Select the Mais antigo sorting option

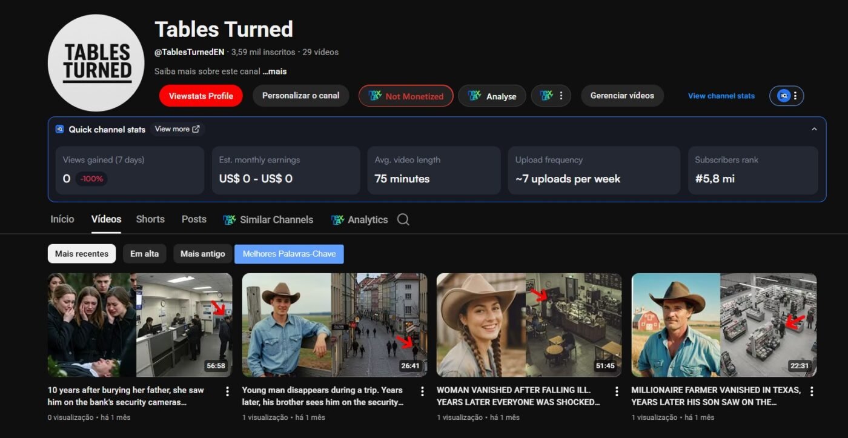click(202, 253)
